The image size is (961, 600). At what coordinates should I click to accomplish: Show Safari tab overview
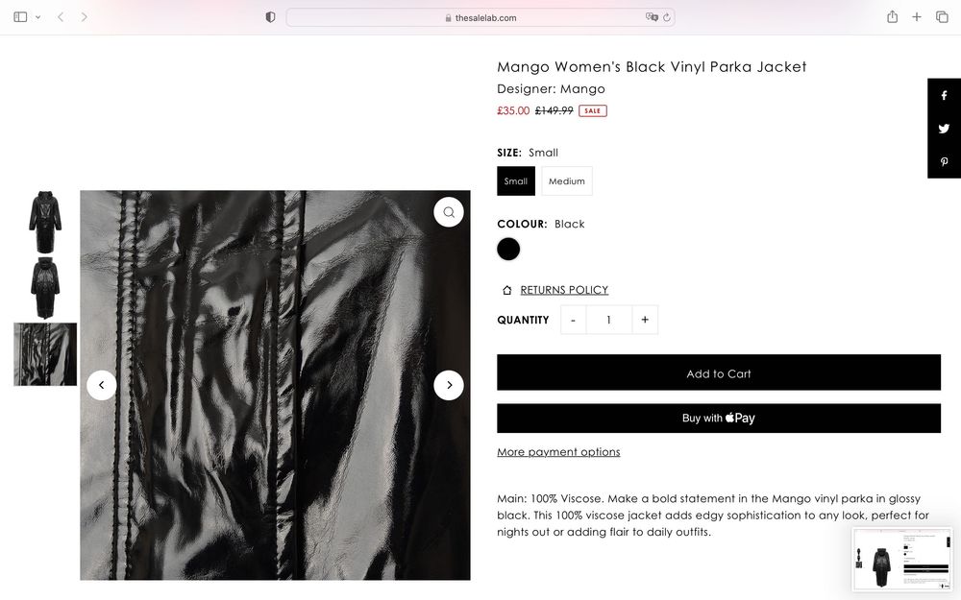coord(942,17)
